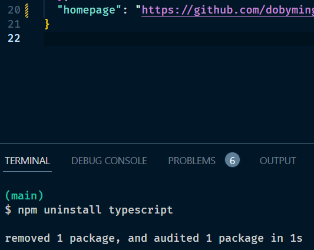Image resolution: width=314 pixels, height=250 pixels.
Task: Show the PROBLEMS tab
Action: pyautogui.click(x=192, y=161)
